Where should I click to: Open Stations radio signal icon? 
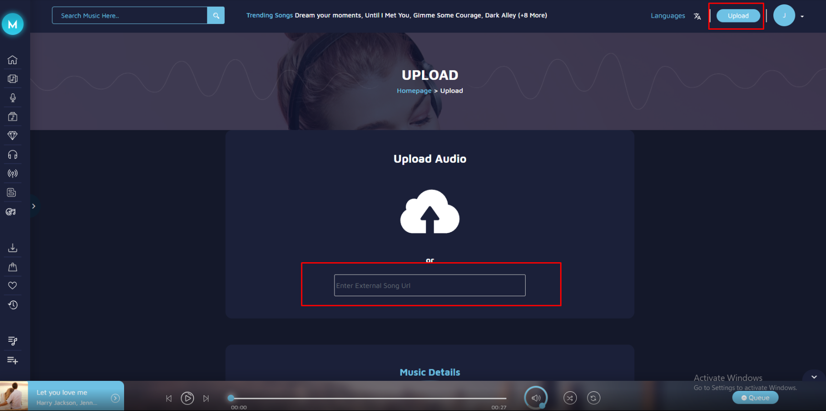point(12,173)
